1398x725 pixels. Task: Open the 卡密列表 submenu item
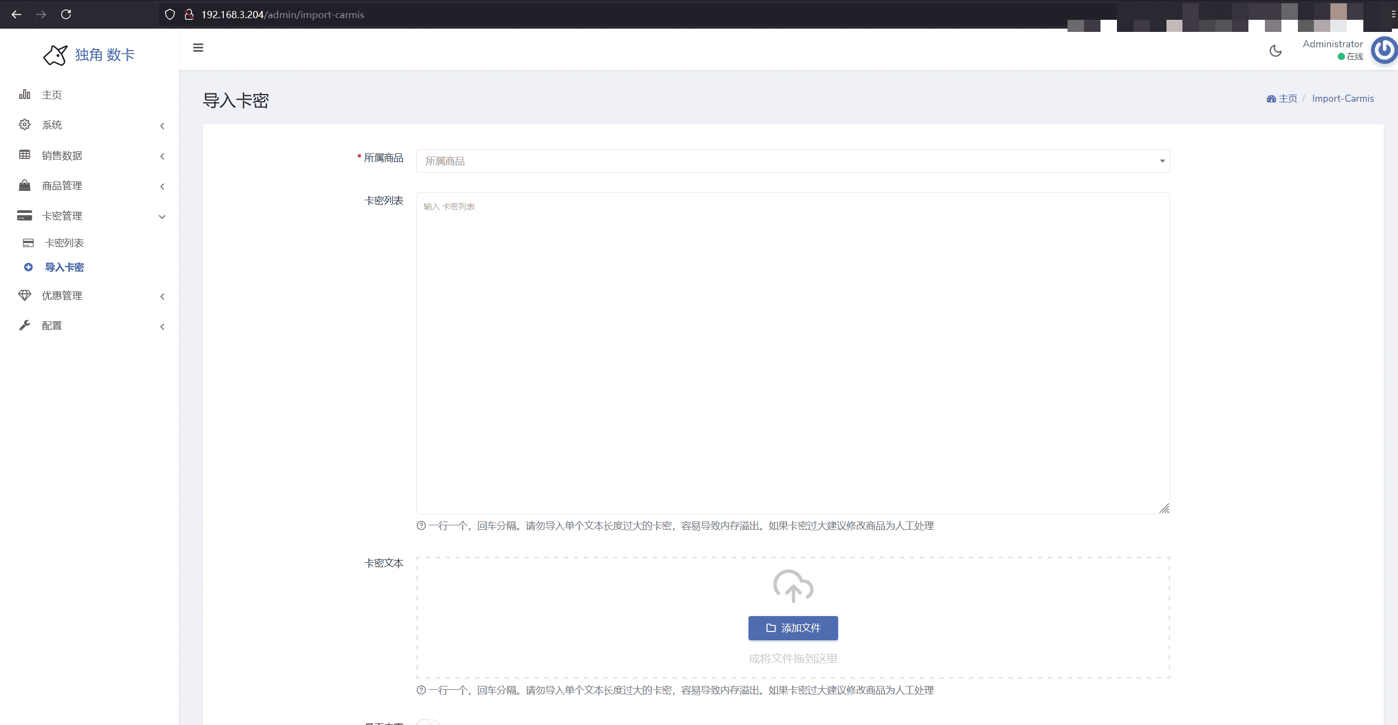coord(64,243)
